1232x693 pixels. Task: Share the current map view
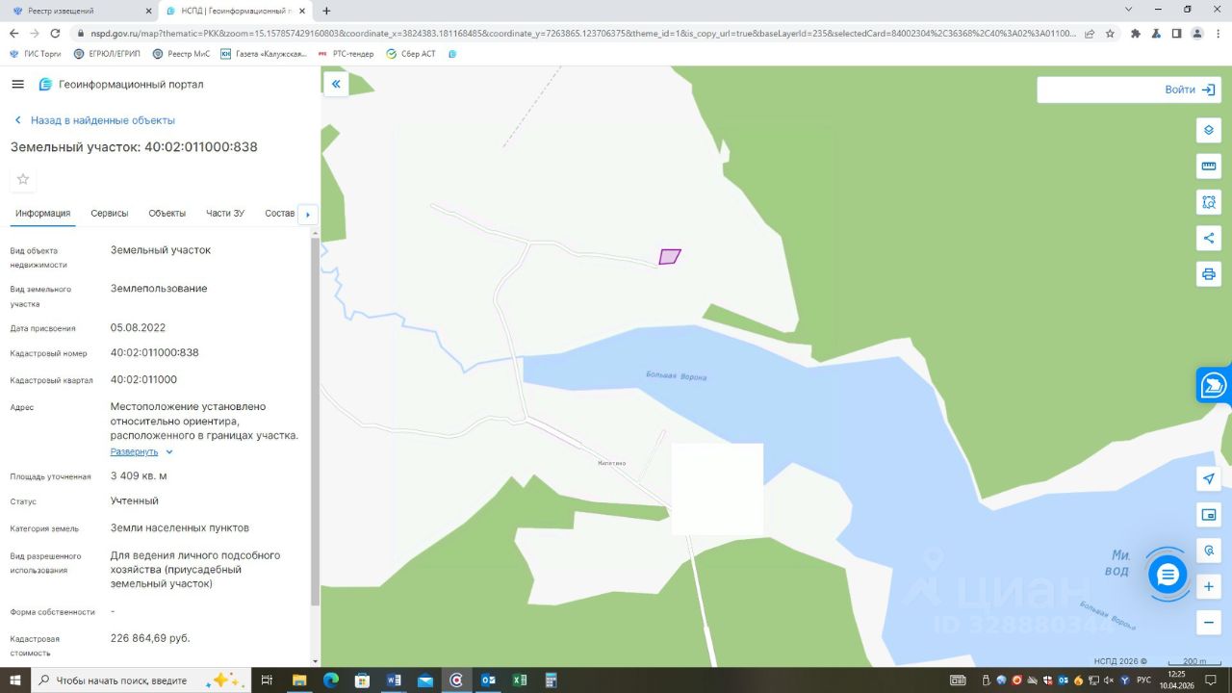click(1209, 238)
